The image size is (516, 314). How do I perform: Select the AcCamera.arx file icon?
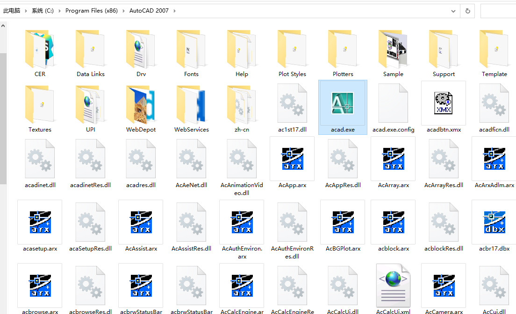click(444, 286)
